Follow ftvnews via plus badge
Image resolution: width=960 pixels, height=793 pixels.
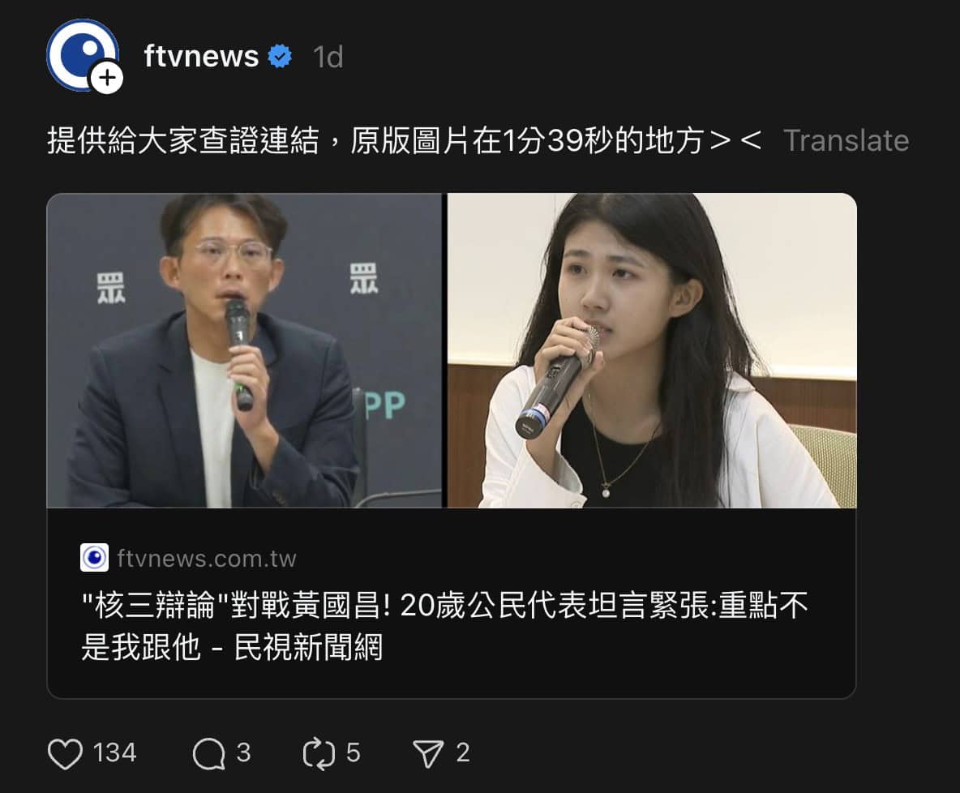pyautogui.click(x=107, y=78)
